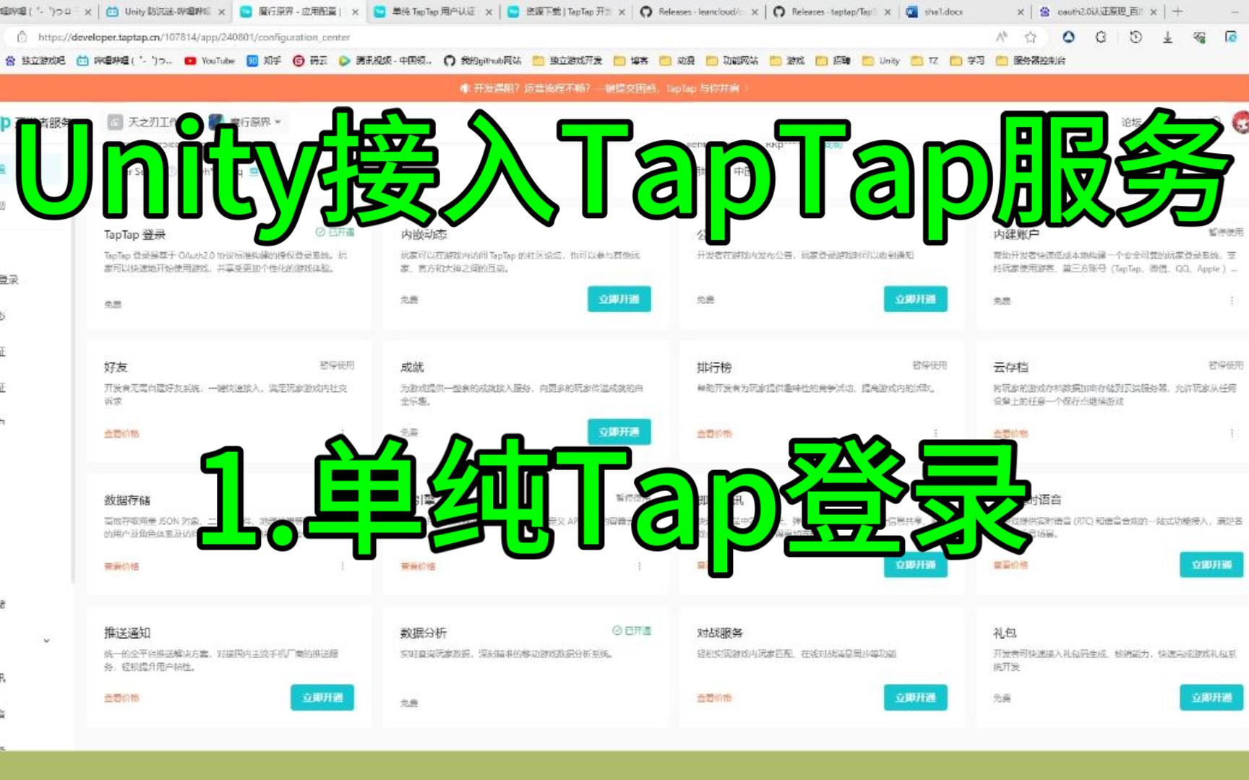Viewport: 1249px width, 780px height.
Task: Close the '应用配置' active tab
Action: pos(355,12)
